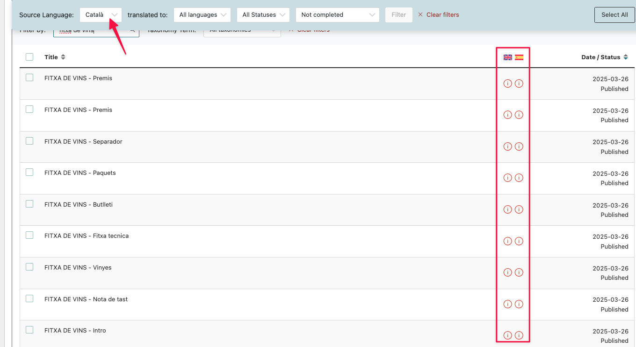
Task: Click the Clear filters link in top bar
Action: pos(438,15)
